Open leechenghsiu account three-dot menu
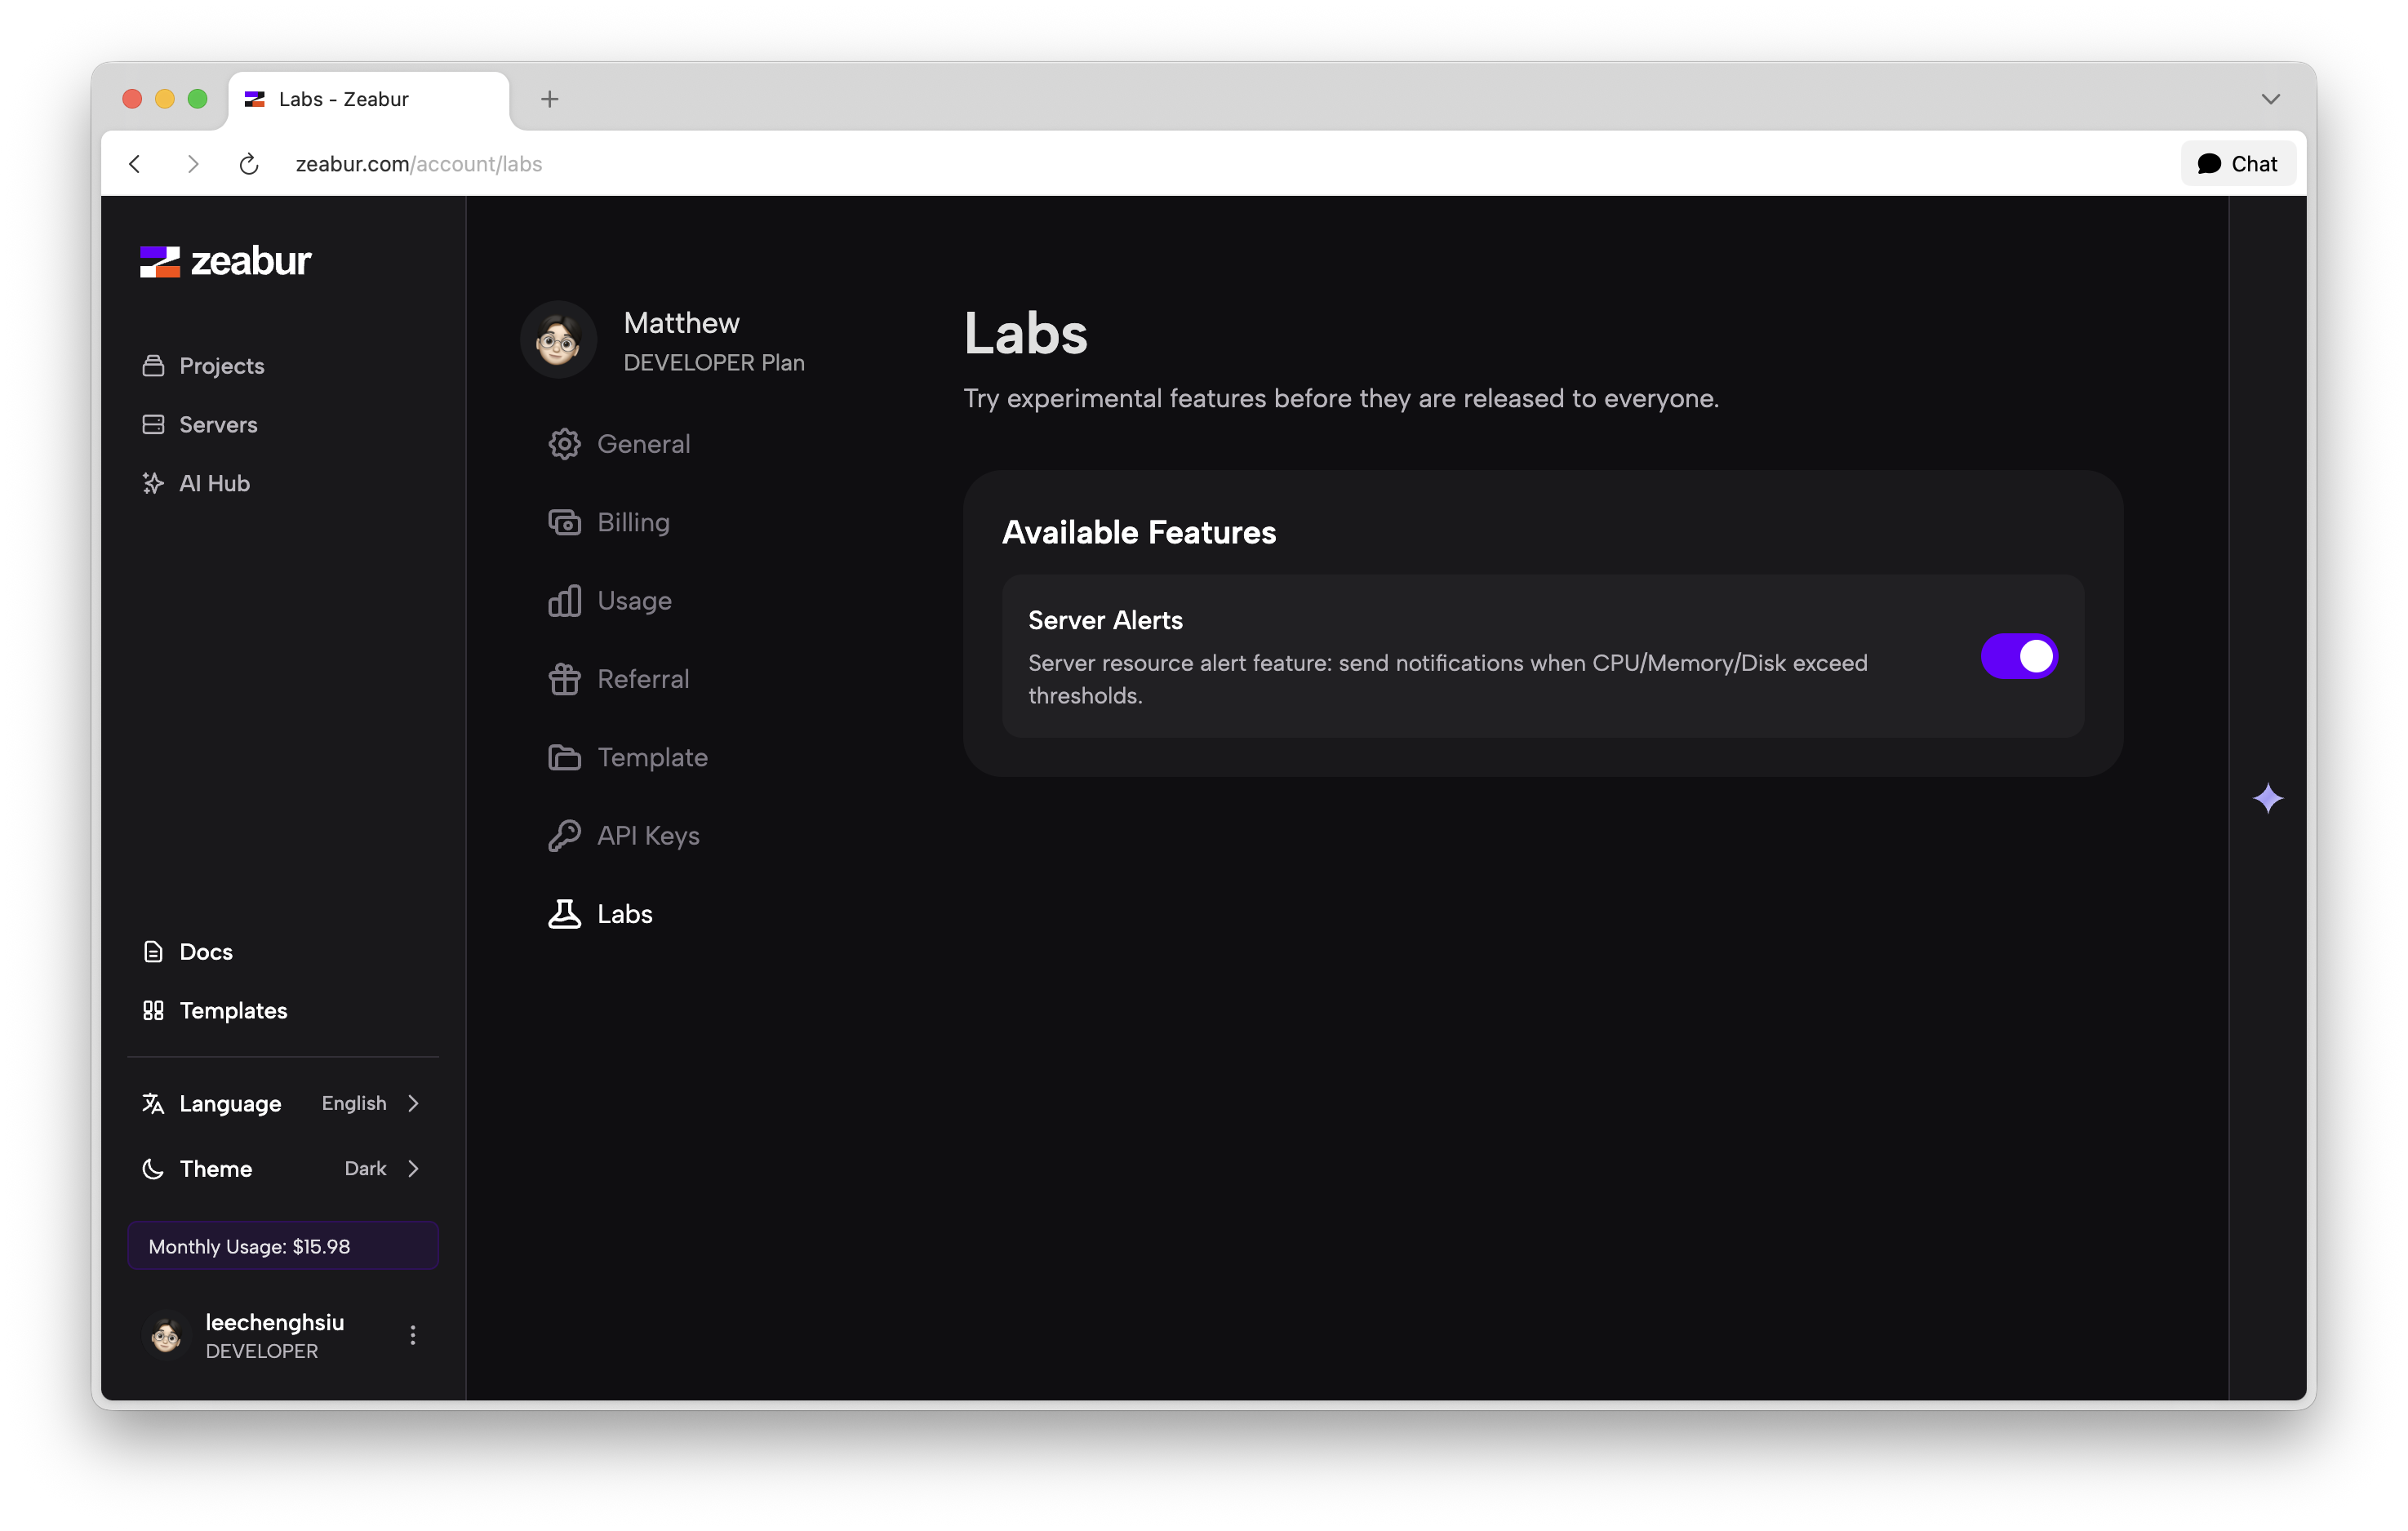 point(412,1335)
